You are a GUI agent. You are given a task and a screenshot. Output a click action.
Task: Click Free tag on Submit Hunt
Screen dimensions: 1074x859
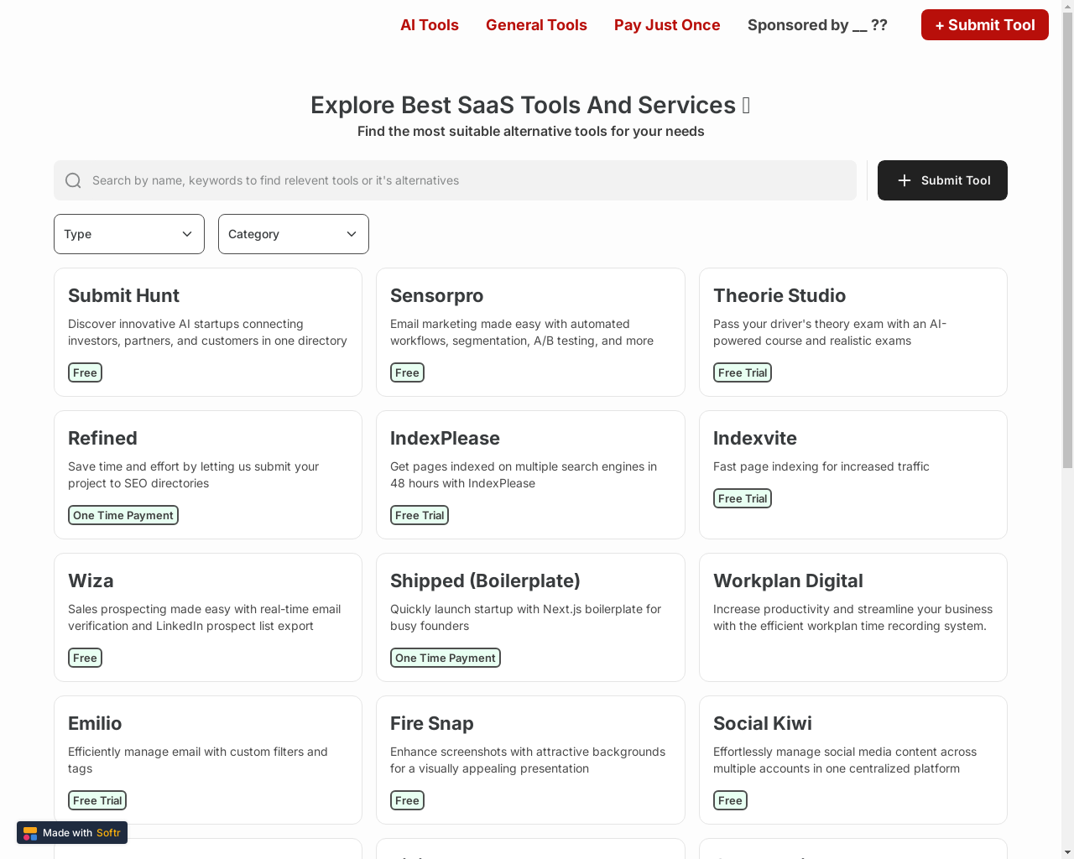pyautogui.click(x=85, y=372)
